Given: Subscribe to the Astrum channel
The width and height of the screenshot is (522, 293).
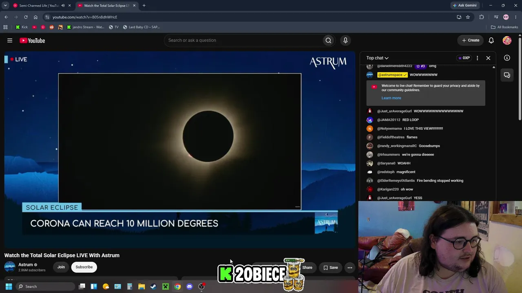Looking at the screenshot, I should point(84,267).
